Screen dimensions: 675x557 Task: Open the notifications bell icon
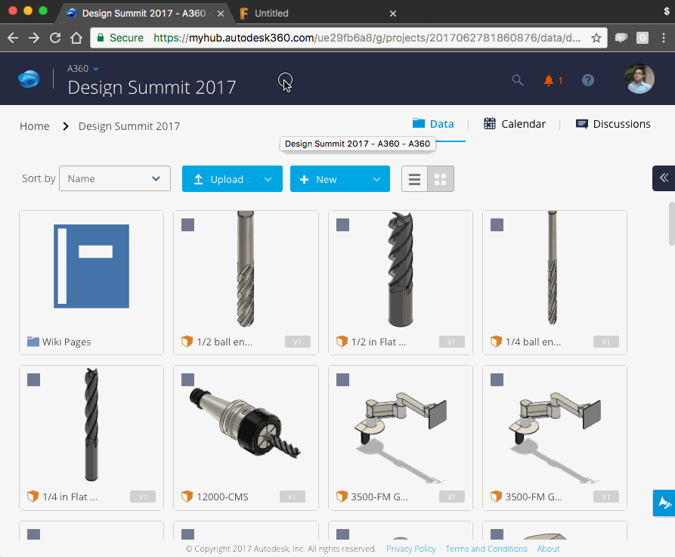[x=549, y=80]
